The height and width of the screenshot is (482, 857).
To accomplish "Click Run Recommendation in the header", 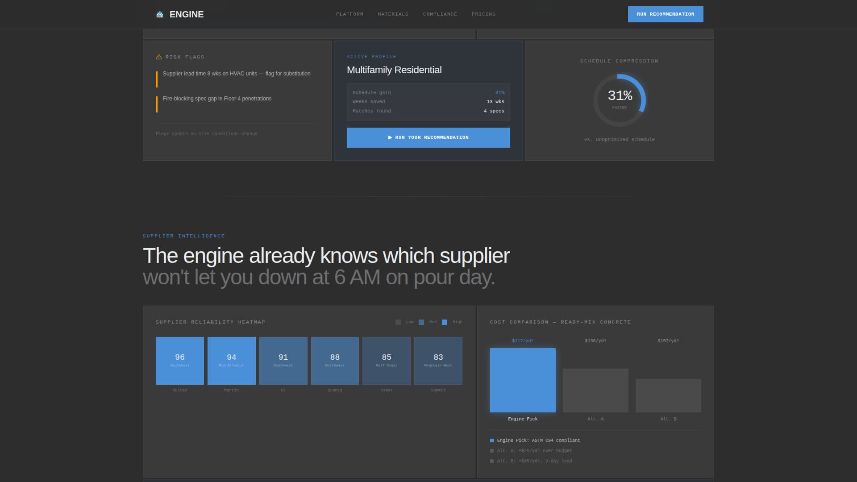I will pos(666,14).
